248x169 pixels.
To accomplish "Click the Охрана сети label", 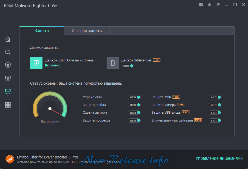I will (x=93, y=97).
